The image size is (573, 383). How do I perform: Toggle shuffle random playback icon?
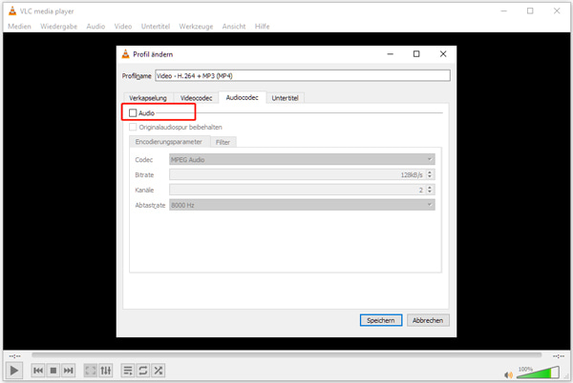point(159,371)
